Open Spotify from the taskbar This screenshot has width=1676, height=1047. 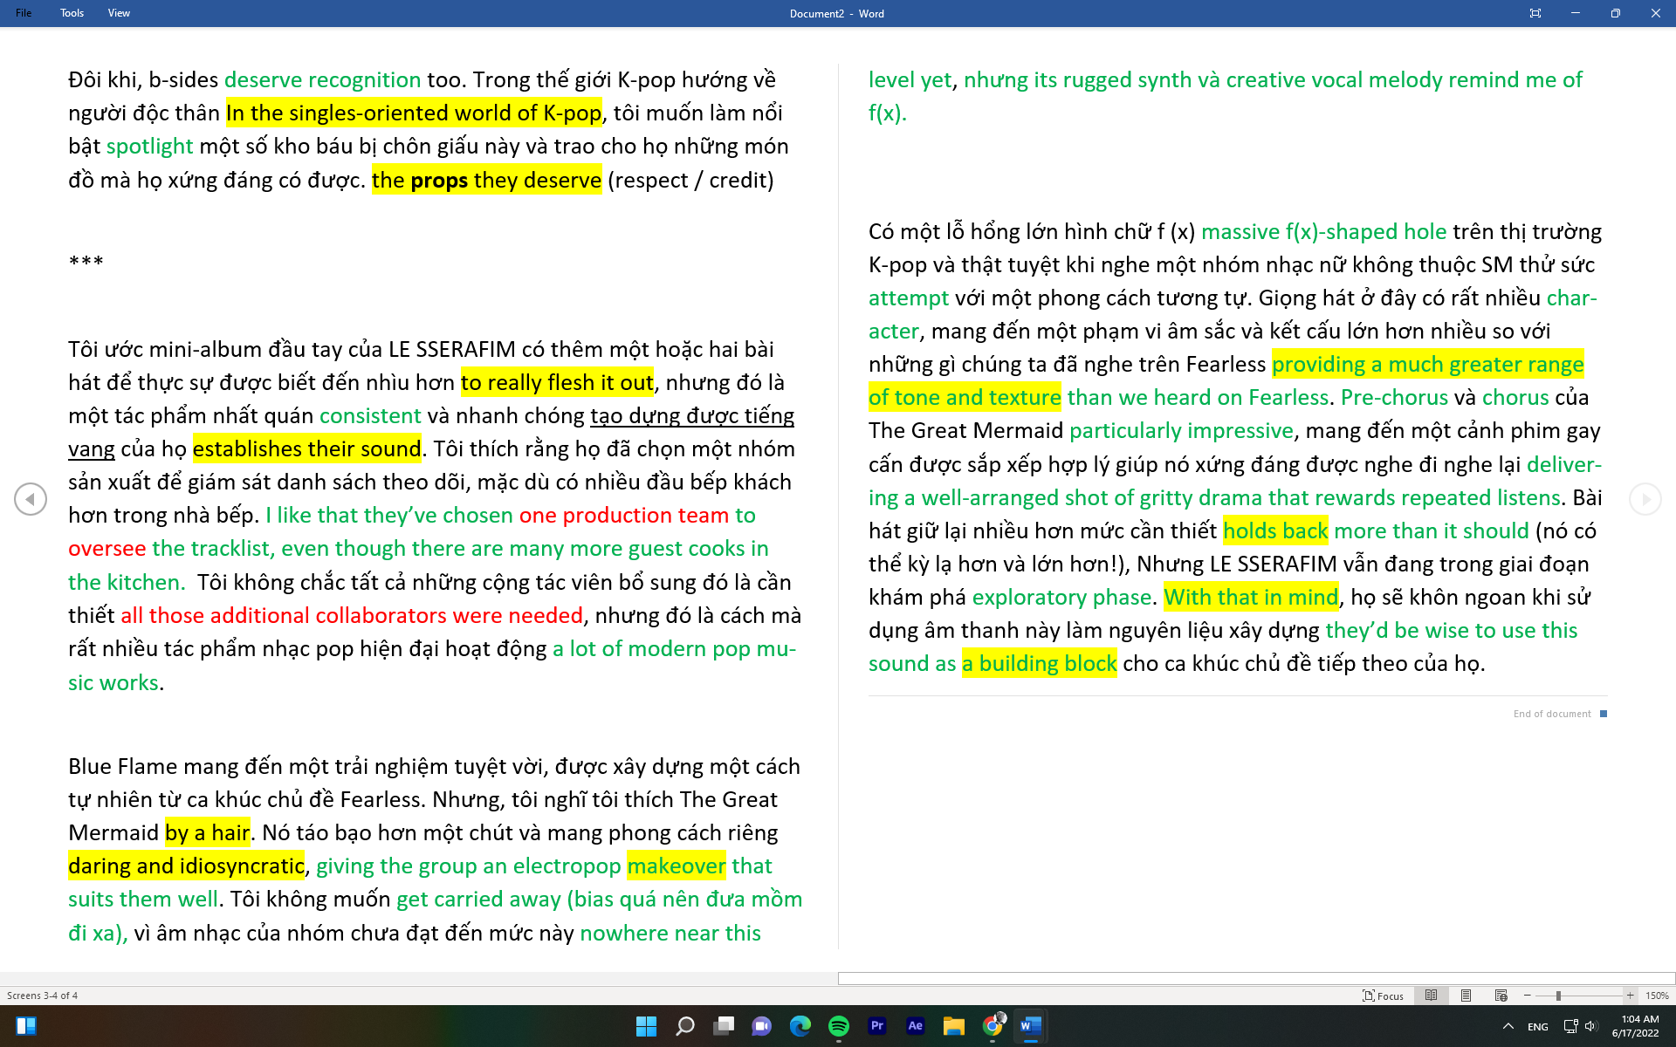tap(838, 1026)
